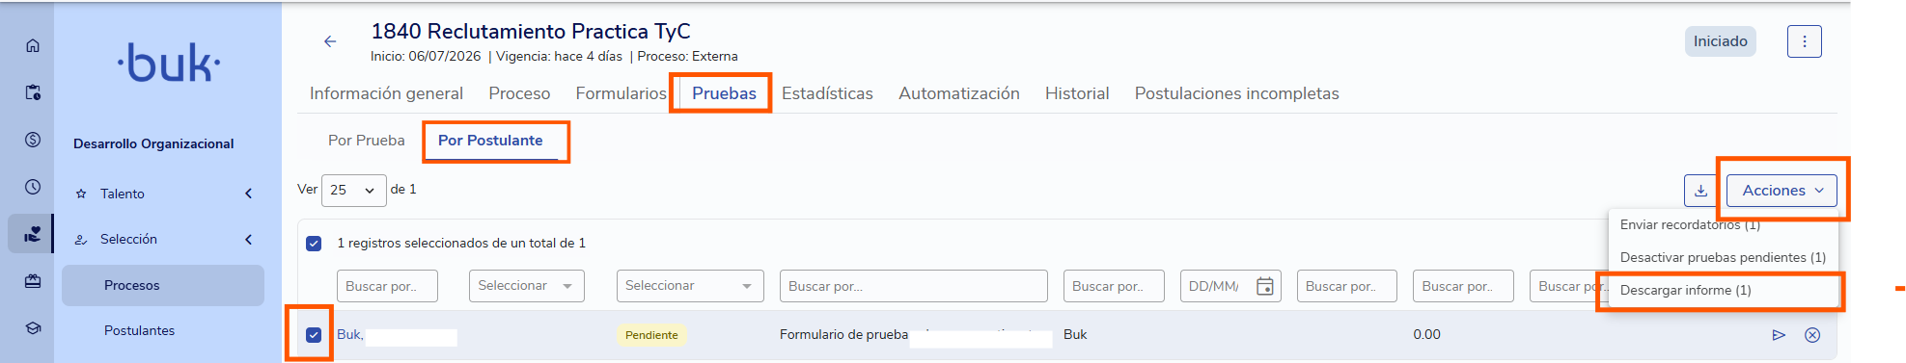Open the first Seleccionar filter dropdown
The image size is (1906, 363).
coord(526,286)
